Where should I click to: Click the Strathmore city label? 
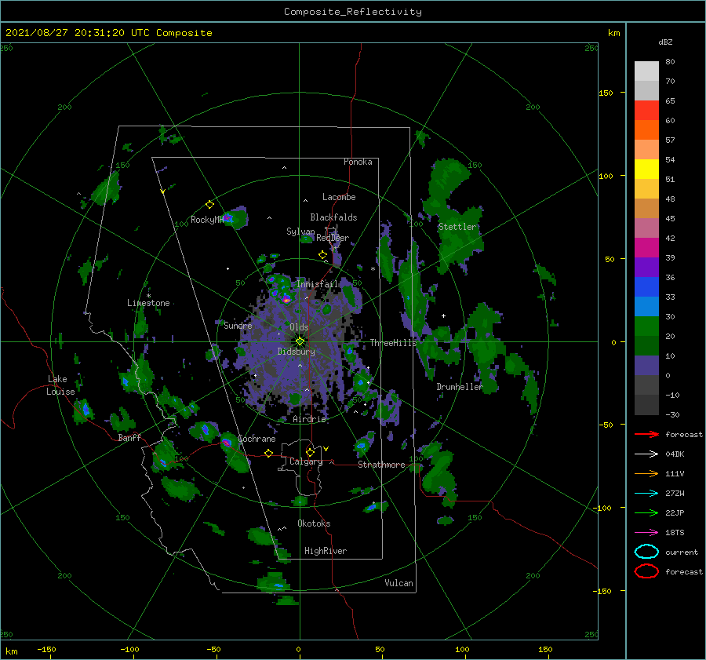point(381,465)
